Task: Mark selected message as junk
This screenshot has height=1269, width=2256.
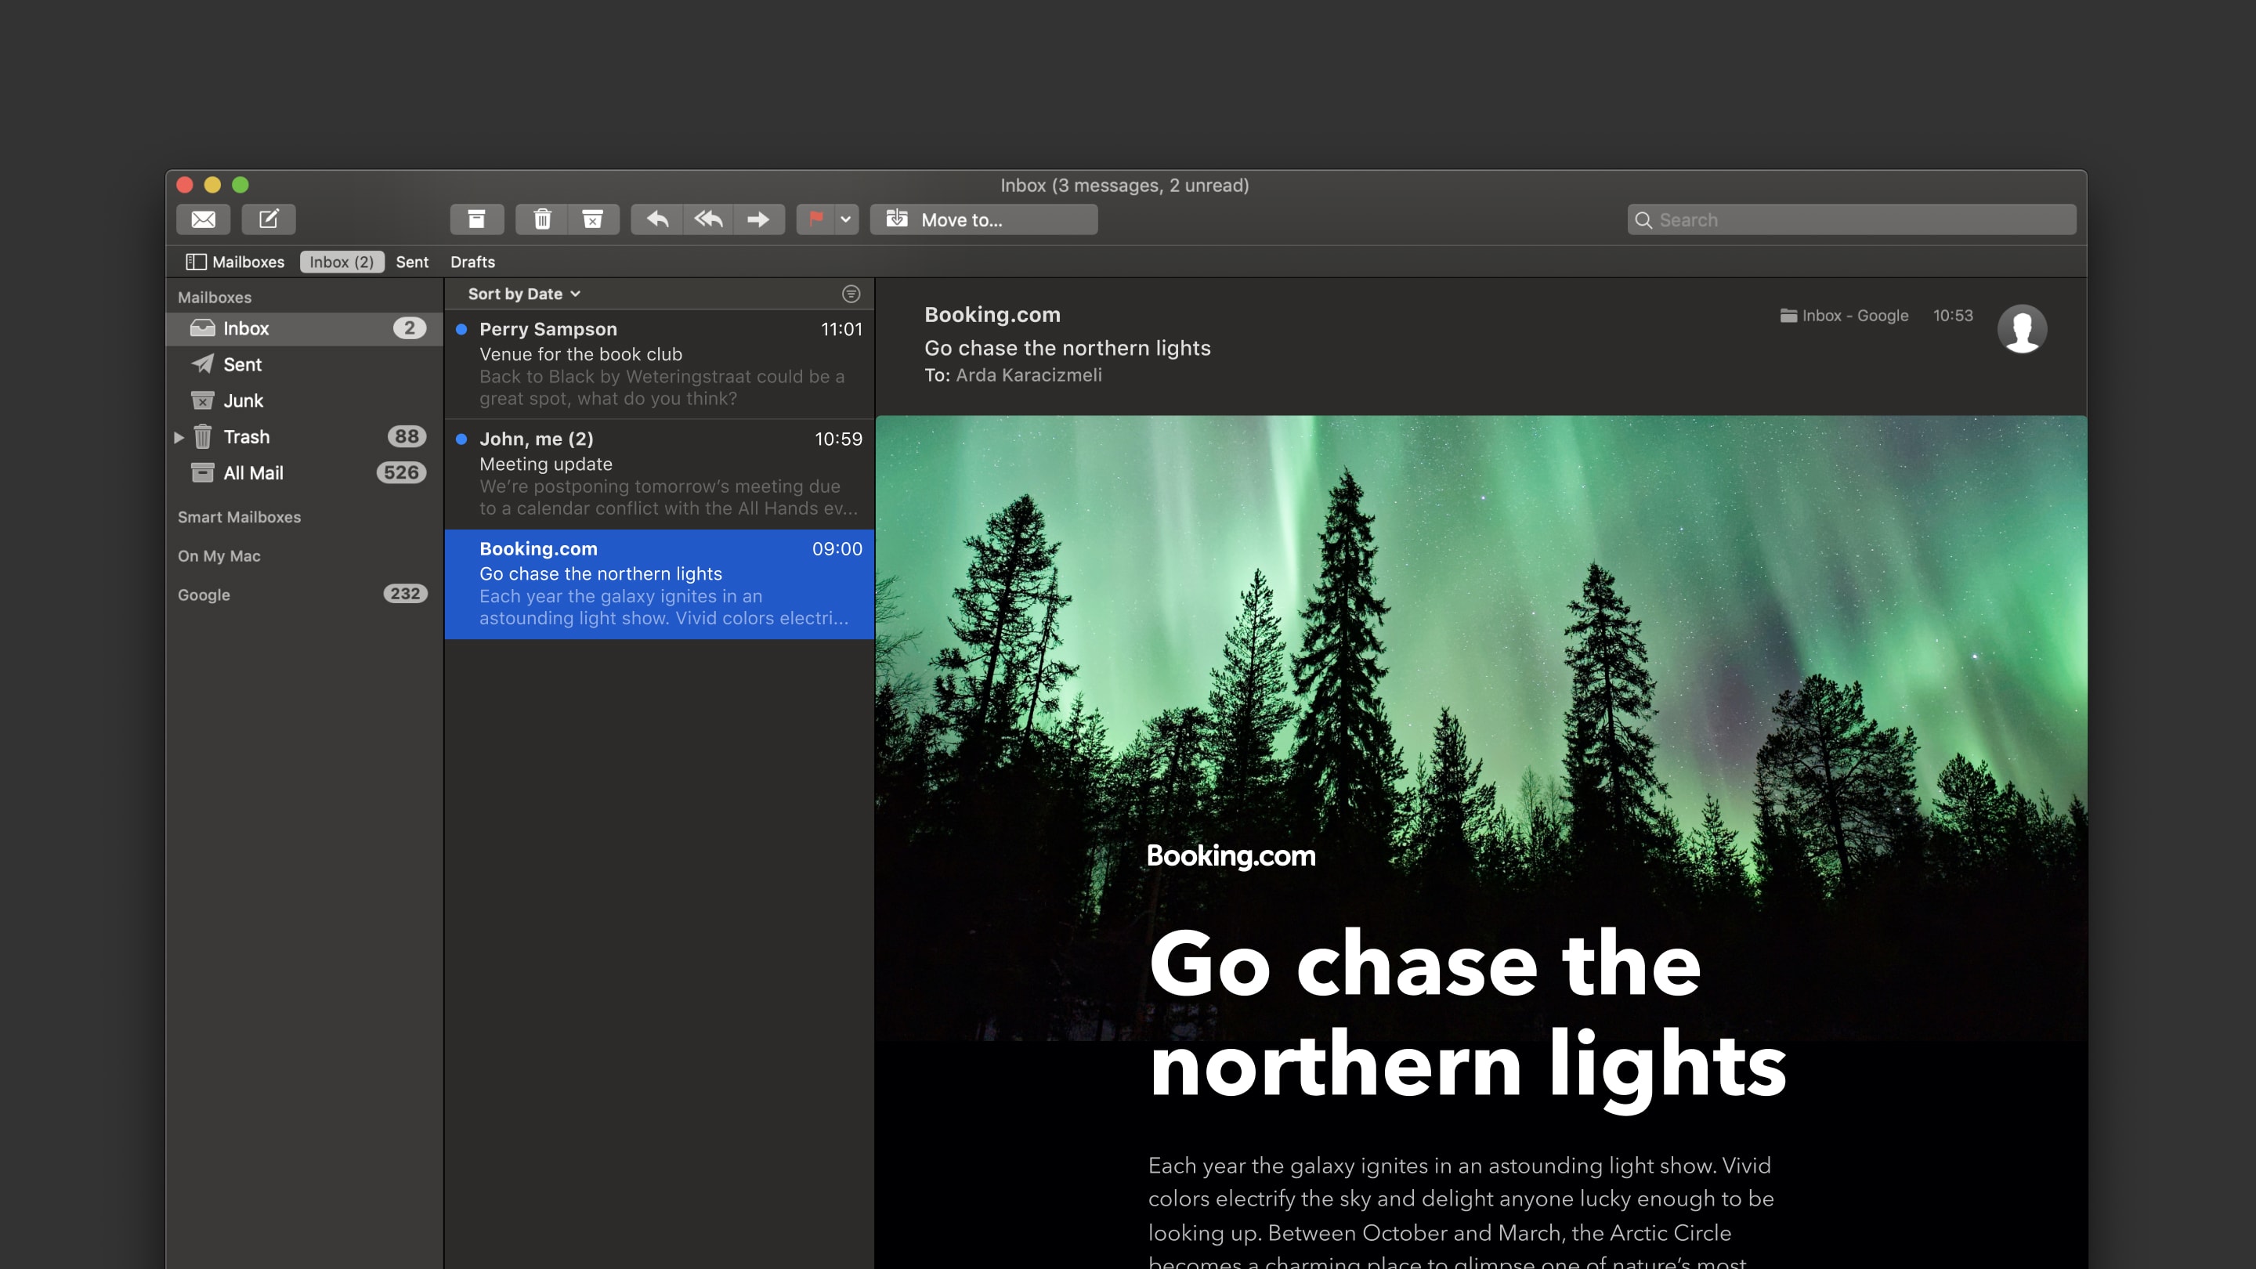Action: 593,219
